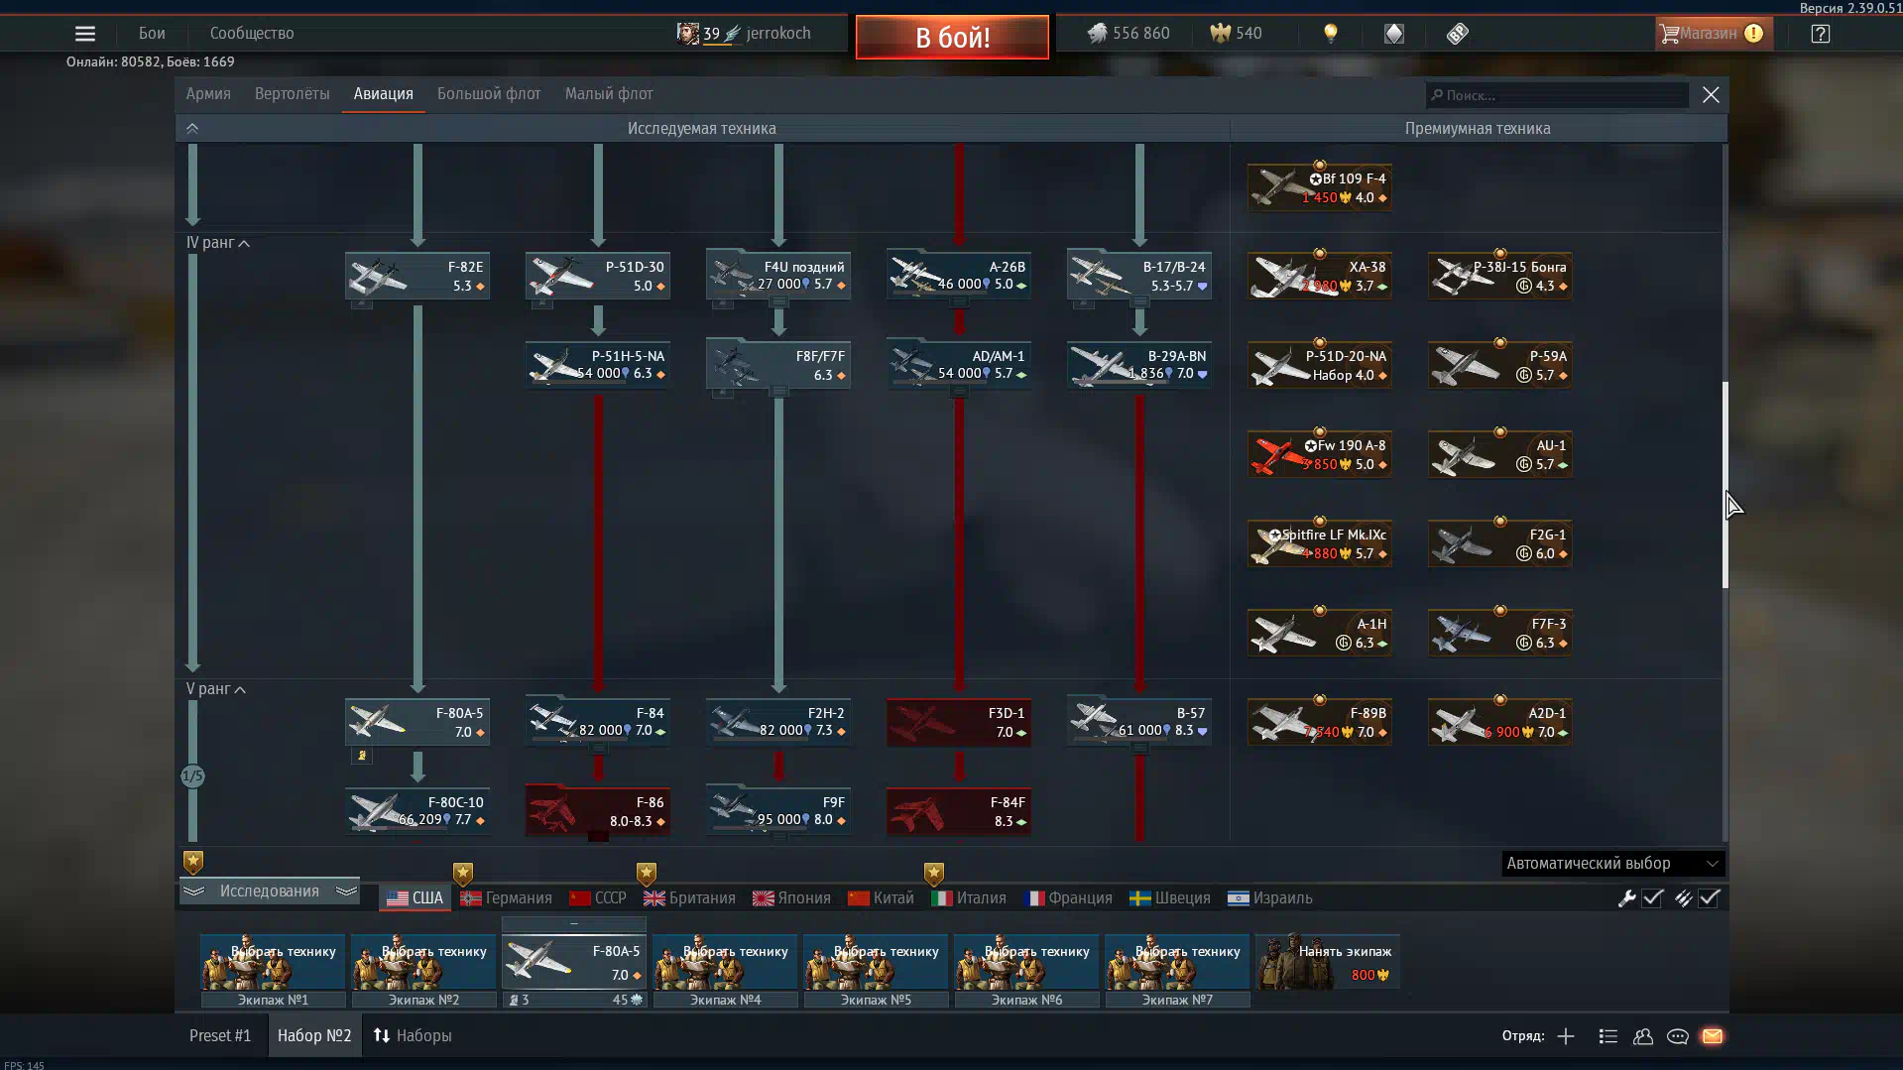The image size is (1903, 1070).
Task: Click the lightbulb hints icon
Action: tap(1331, 34)
